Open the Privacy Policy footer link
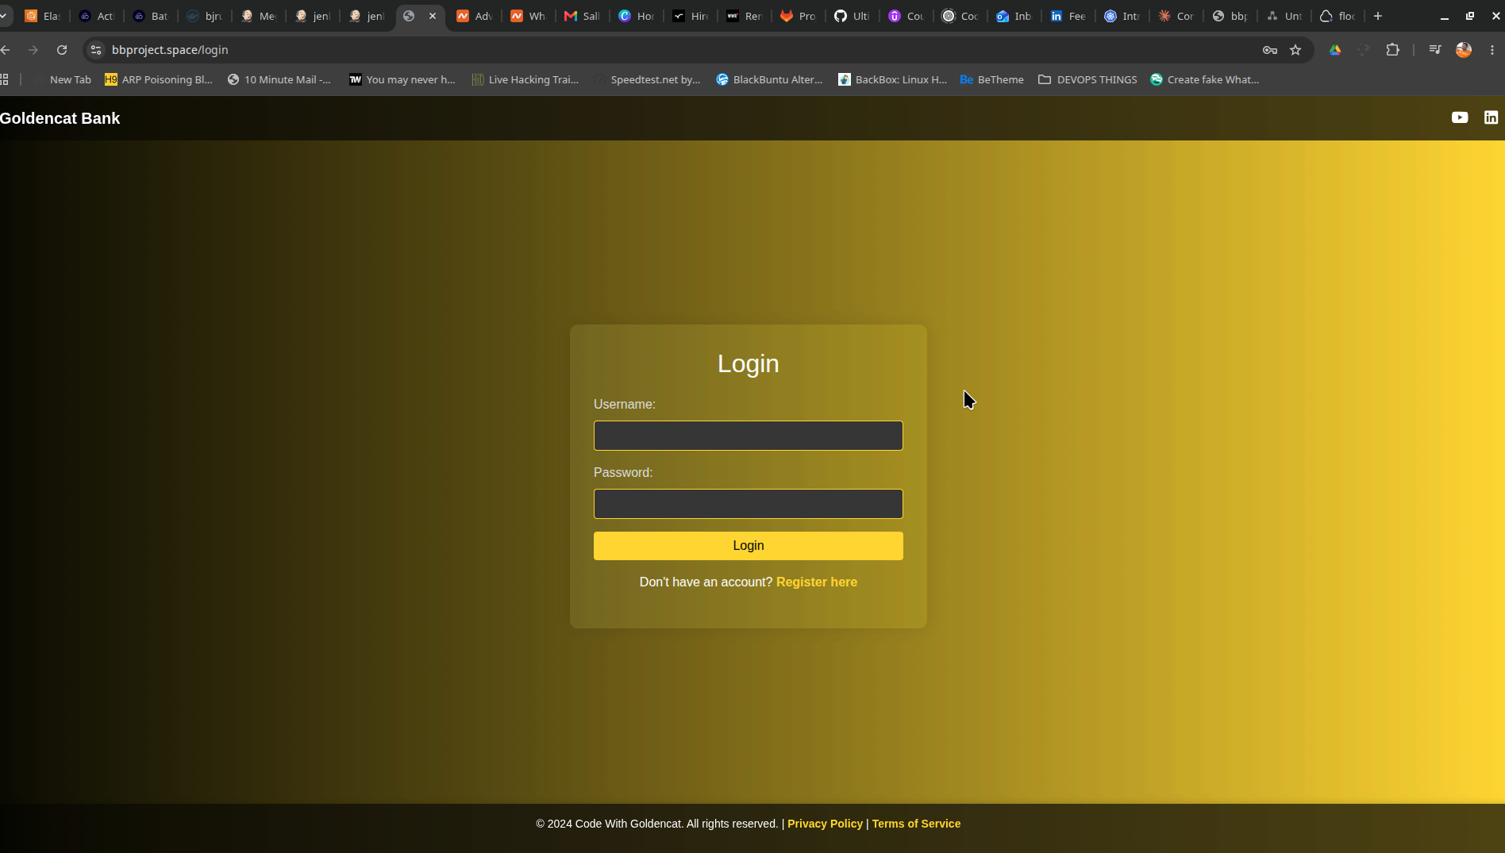The height and width of the screenshot is (853, 1505). 825,824
